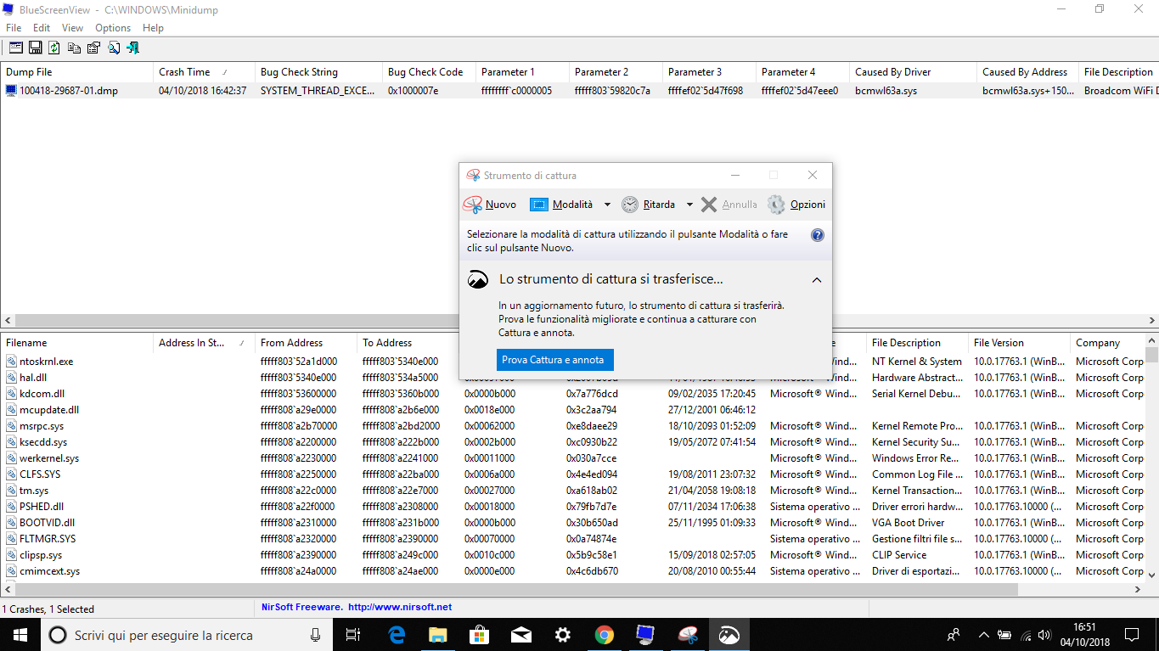The height and width of the screenshot is (651, 1159).
Task: Open File Explorer from taskbar
Action: (438, 635)
